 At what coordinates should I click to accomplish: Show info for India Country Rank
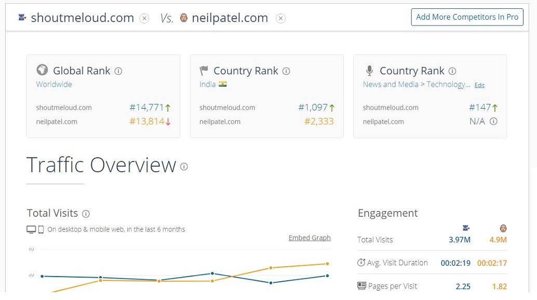286,71
